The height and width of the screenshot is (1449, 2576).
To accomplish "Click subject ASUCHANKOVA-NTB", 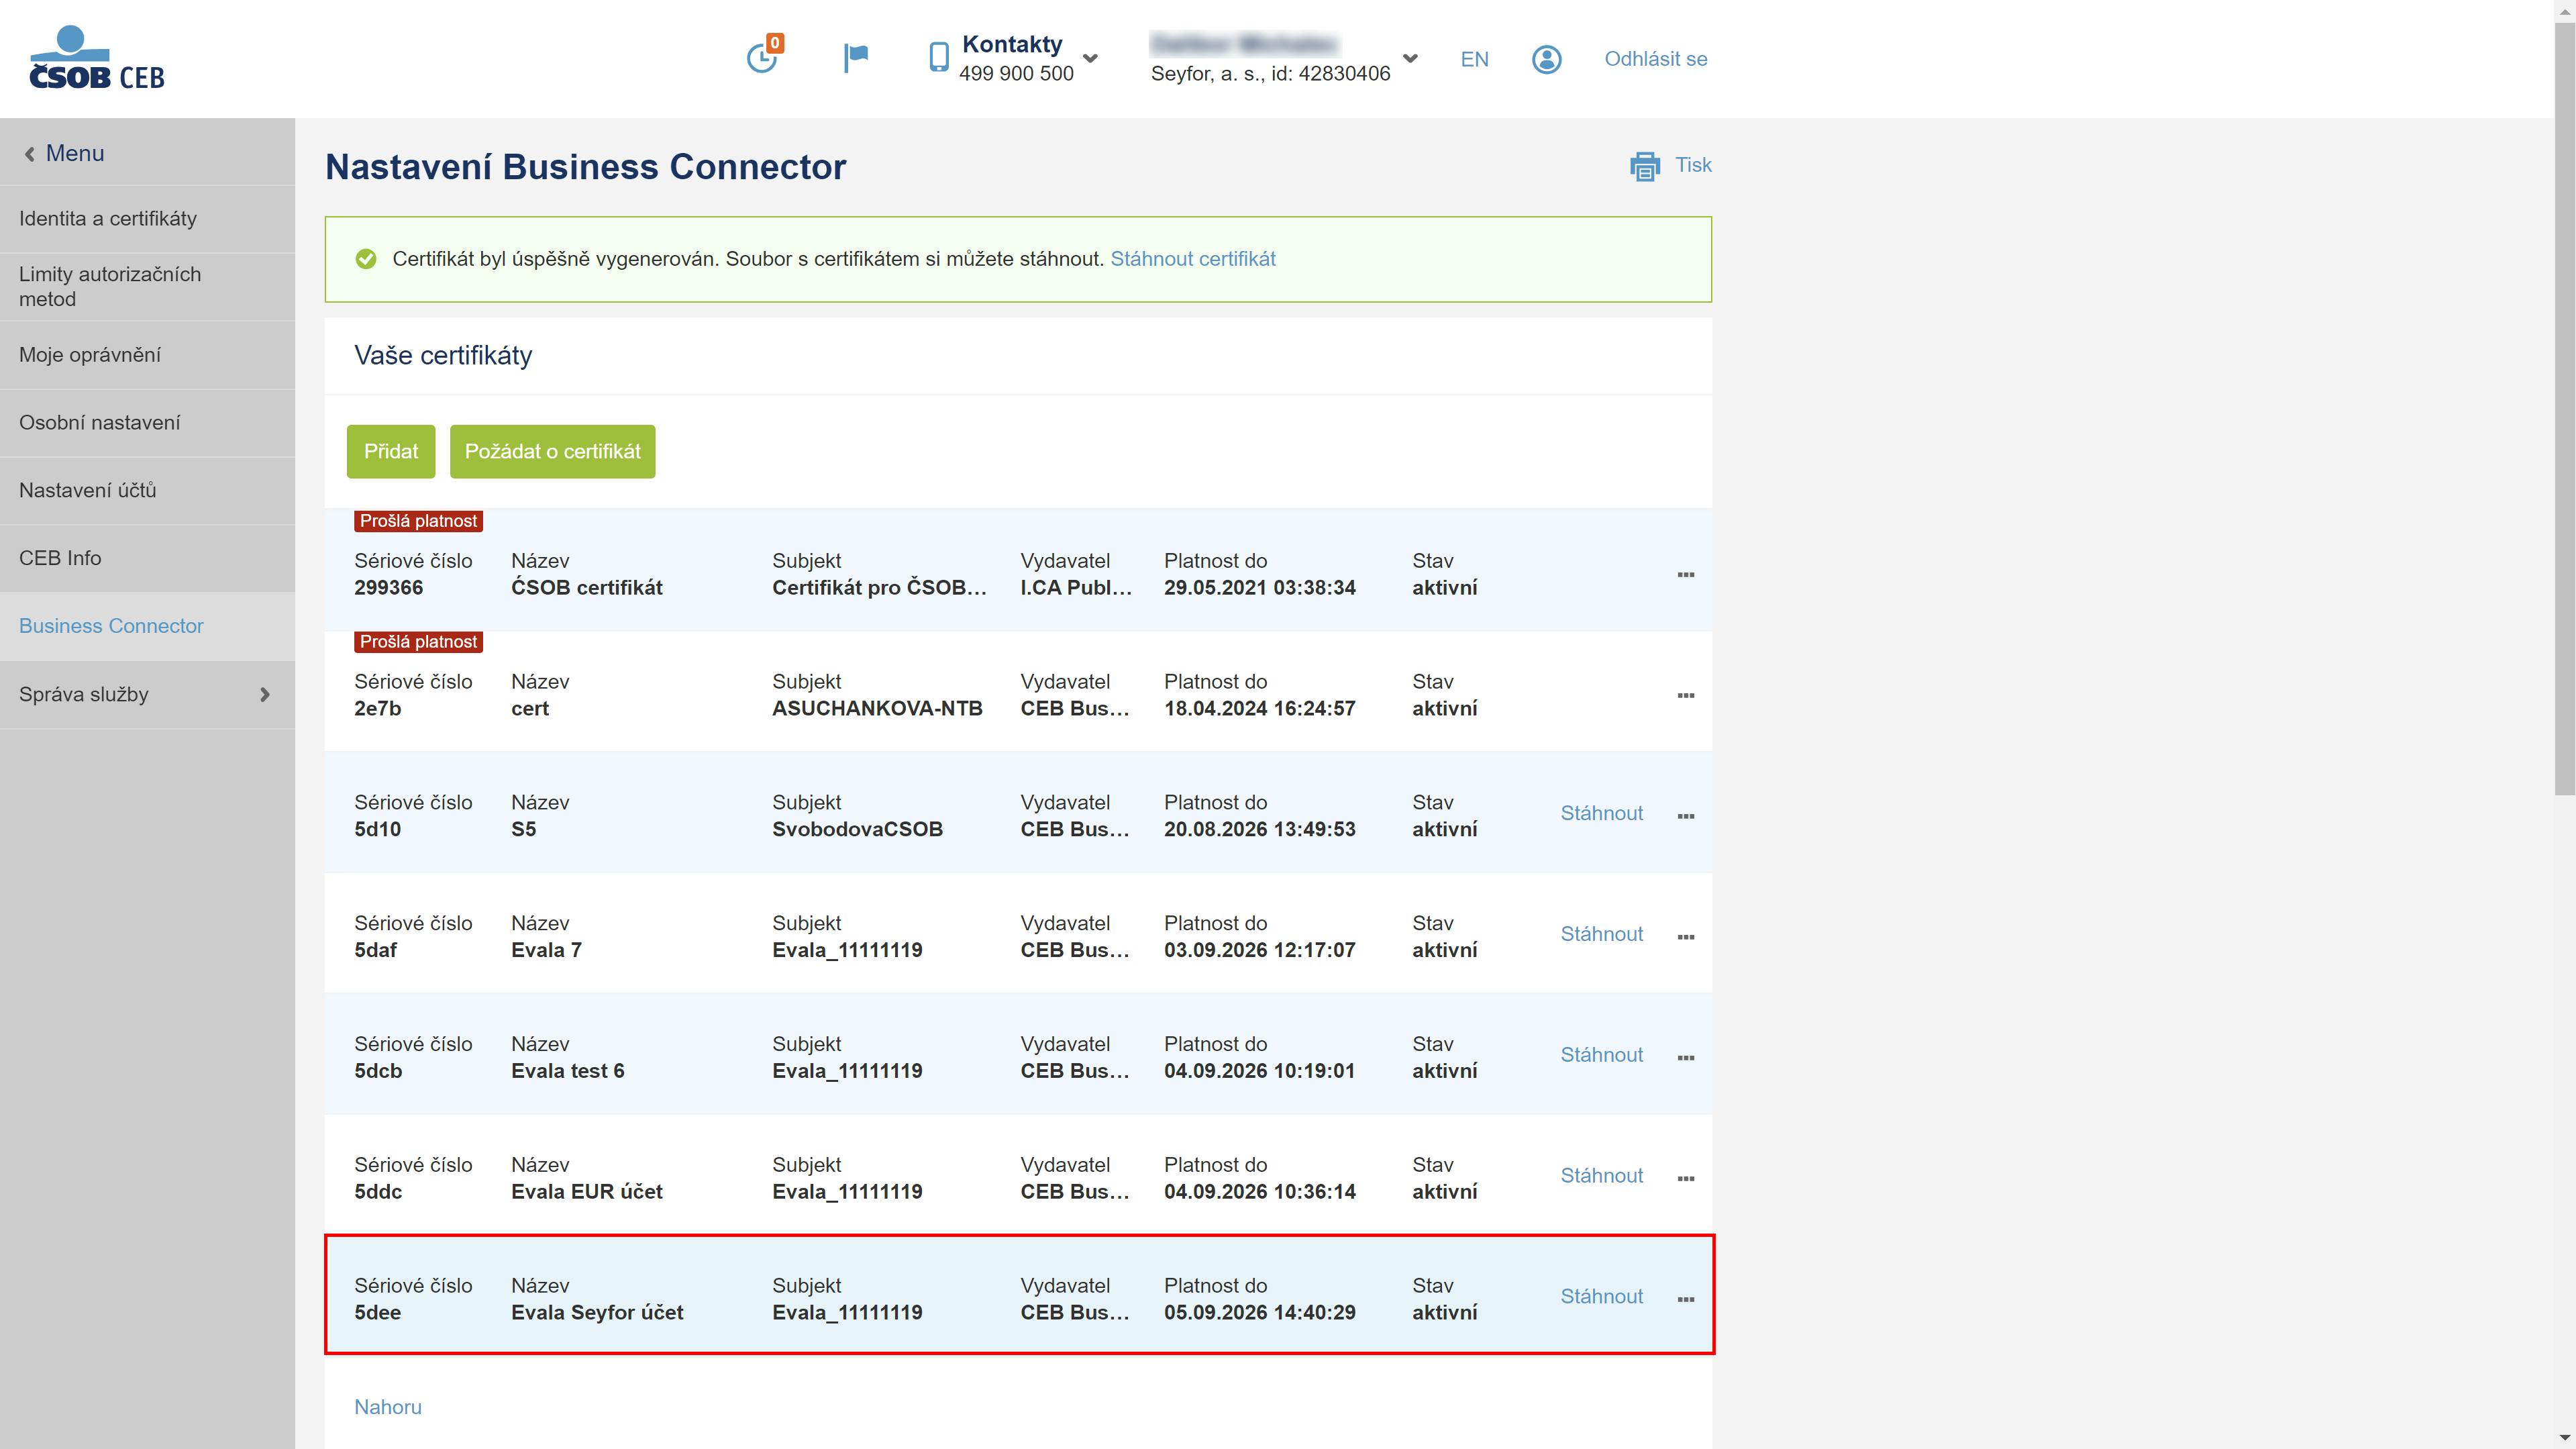I will [x=877, y=709].
